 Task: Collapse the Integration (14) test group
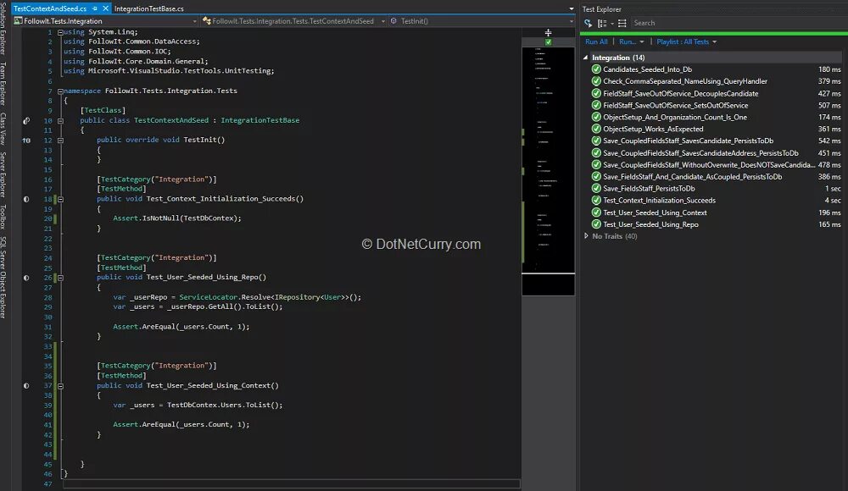pyautogui.click(x=586, y=58)
